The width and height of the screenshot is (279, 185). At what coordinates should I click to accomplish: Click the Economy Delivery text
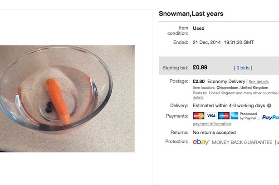(x=226, y=81)
